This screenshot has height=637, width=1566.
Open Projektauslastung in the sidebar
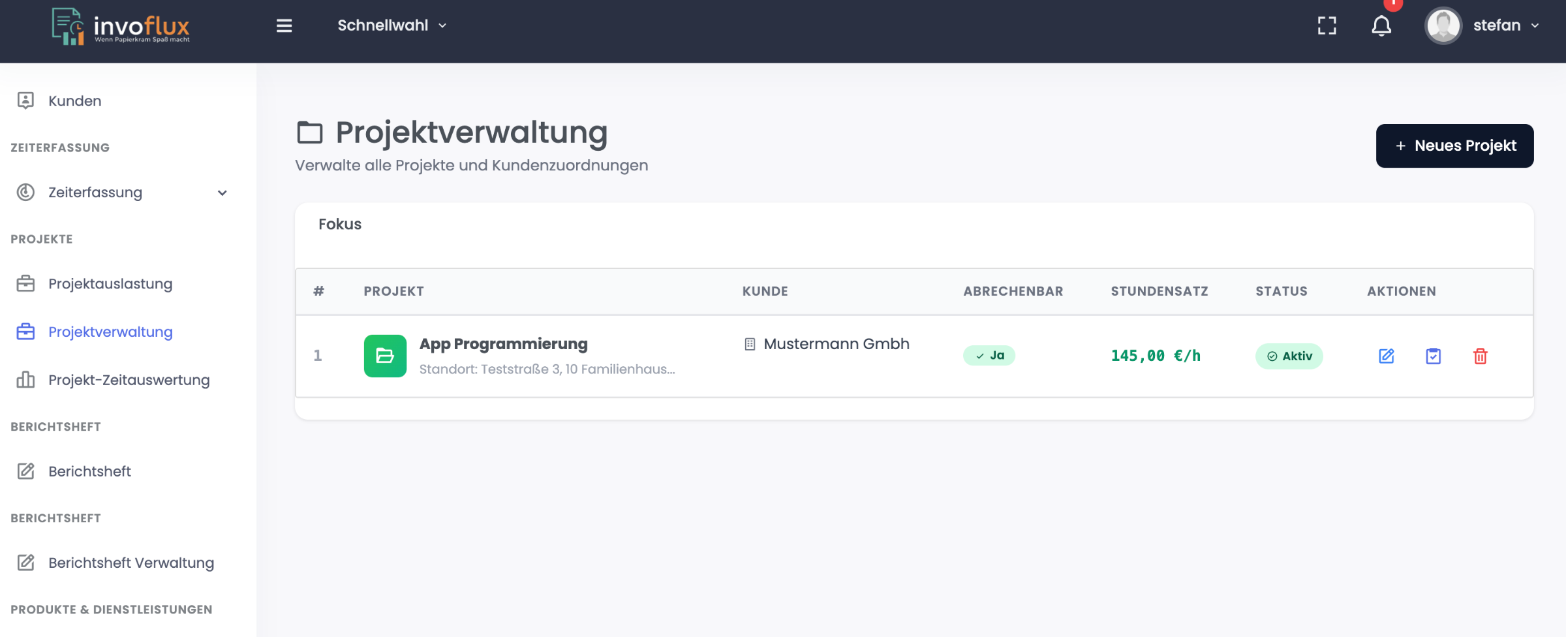110,284
